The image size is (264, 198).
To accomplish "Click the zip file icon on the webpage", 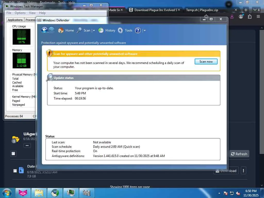I will (21, 170).
